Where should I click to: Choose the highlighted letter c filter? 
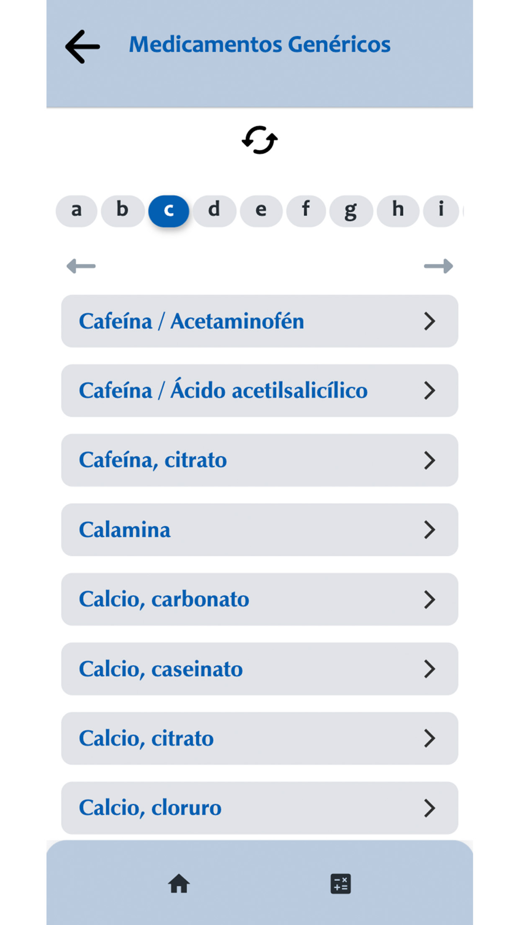(168, 211)
